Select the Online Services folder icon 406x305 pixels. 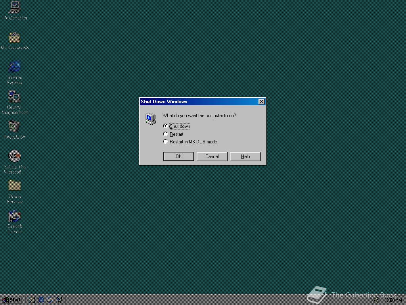coord(15,192)
